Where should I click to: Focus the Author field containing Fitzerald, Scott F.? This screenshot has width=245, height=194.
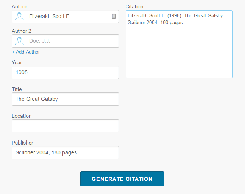point(68,16)
